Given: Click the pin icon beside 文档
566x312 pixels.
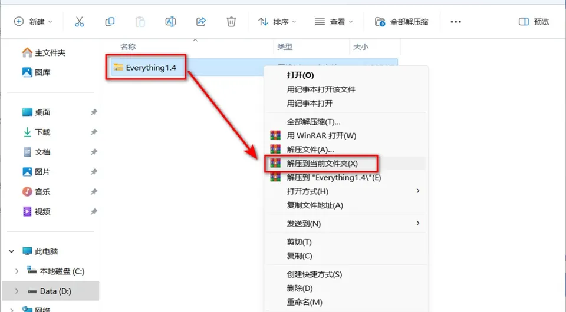Looking at the screenshot, I should pyautogui.click(x=94, y=152).
